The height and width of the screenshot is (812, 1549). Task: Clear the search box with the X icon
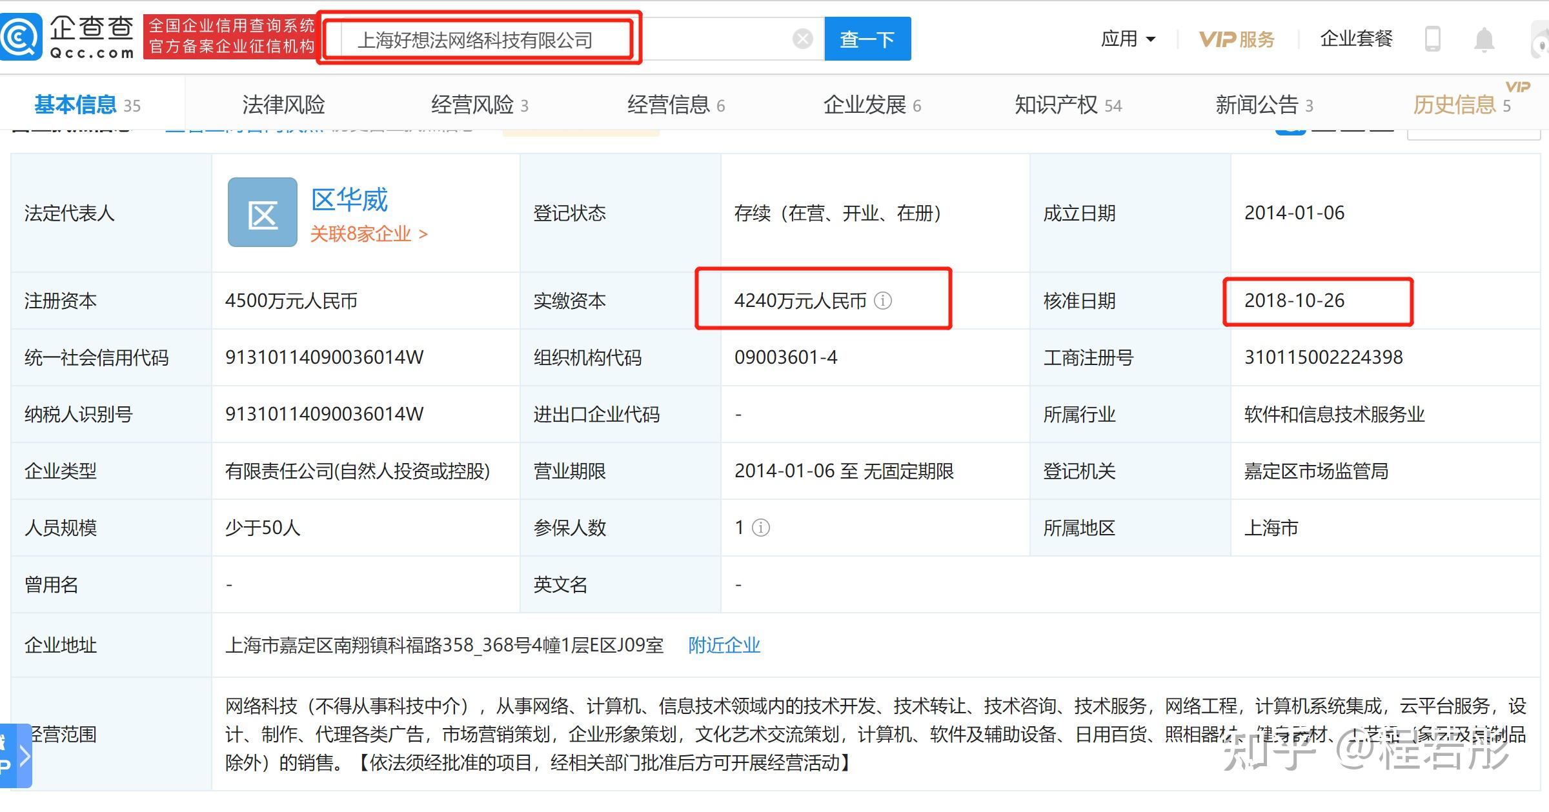[802, 39]
